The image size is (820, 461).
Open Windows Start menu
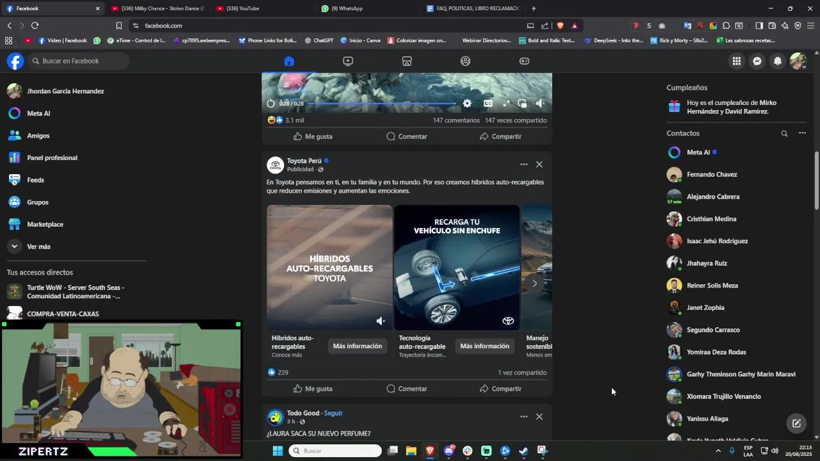277,451
